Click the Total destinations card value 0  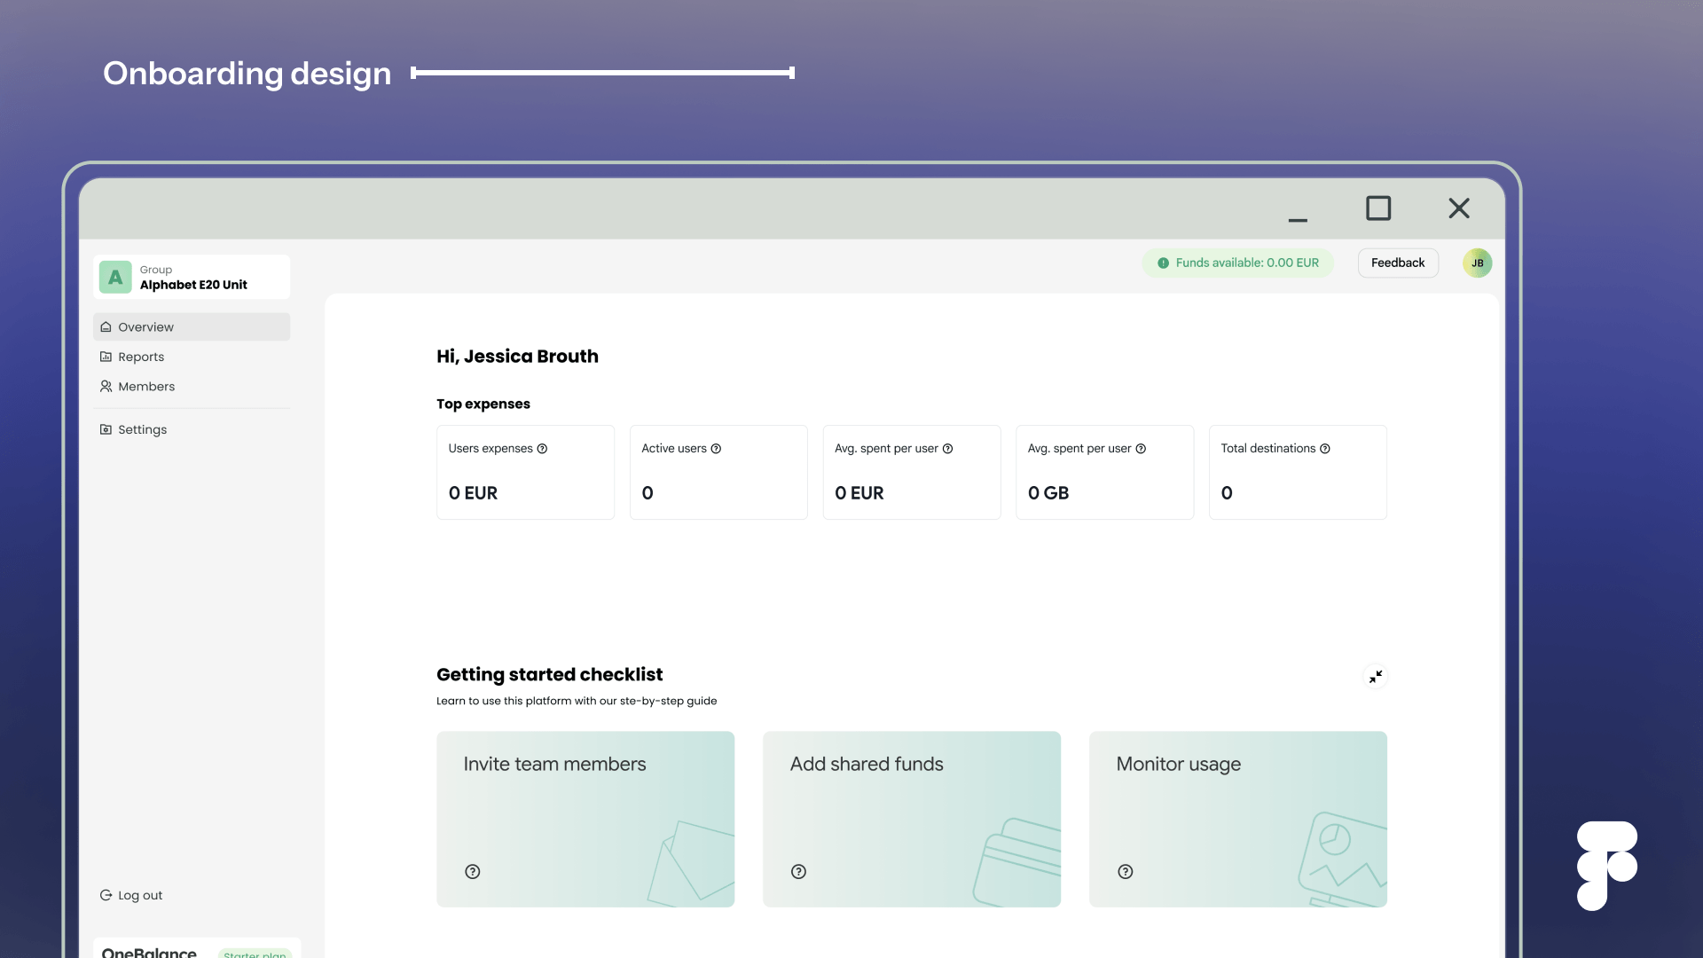(x=1227, y=493)
